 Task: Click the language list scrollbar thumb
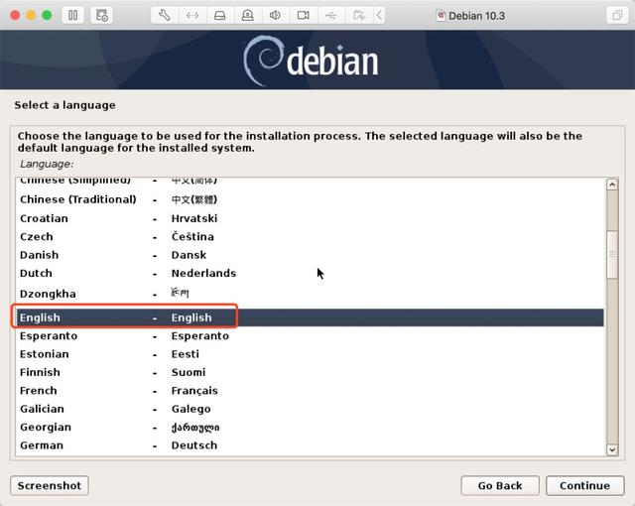[x=612, y=254]
